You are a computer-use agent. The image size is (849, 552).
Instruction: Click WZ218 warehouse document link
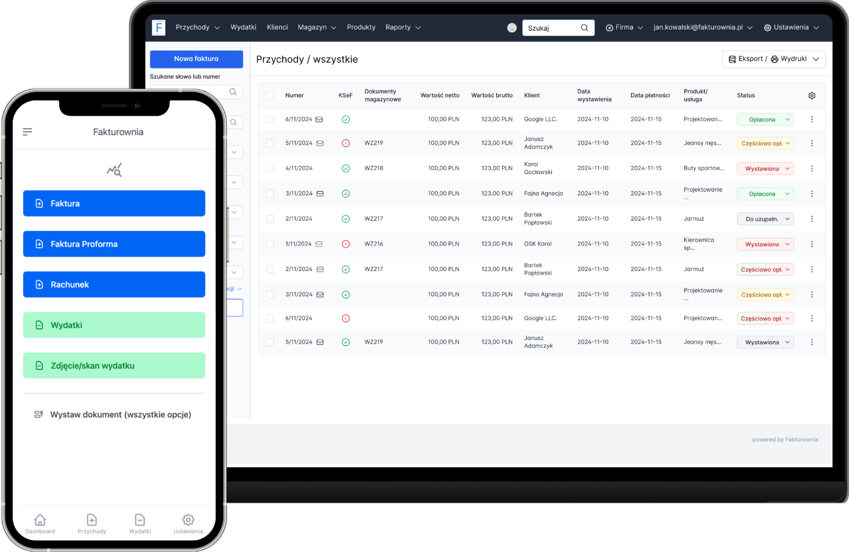coord(374,168)
